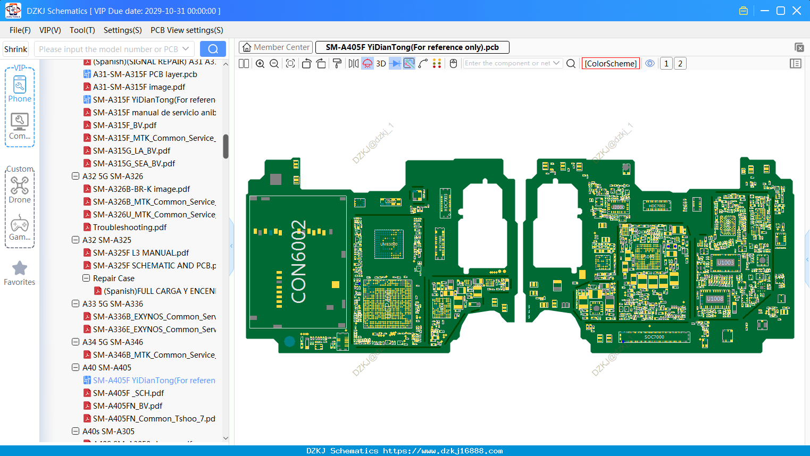Mirror-flip the PCB board
This screenshot has width=810, height=456.
(353, 63)
